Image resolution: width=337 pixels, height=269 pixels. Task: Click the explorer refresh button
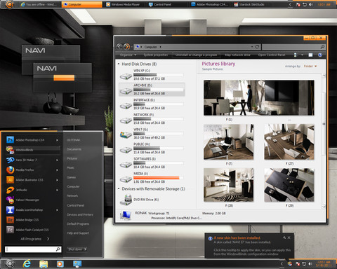coord(257,47)
